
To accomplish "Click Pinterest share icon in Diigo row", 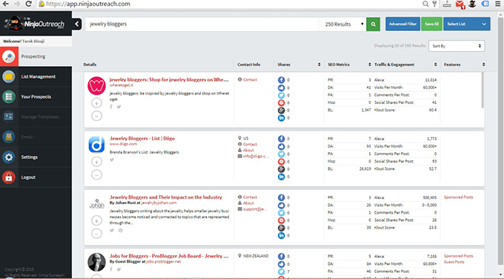I will pos(281,162).
